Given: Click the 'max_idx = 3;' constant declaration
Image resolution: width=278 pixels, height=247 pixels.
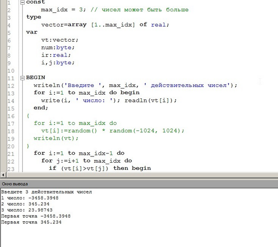Looking at the screenshot, I should click(63, 10).
